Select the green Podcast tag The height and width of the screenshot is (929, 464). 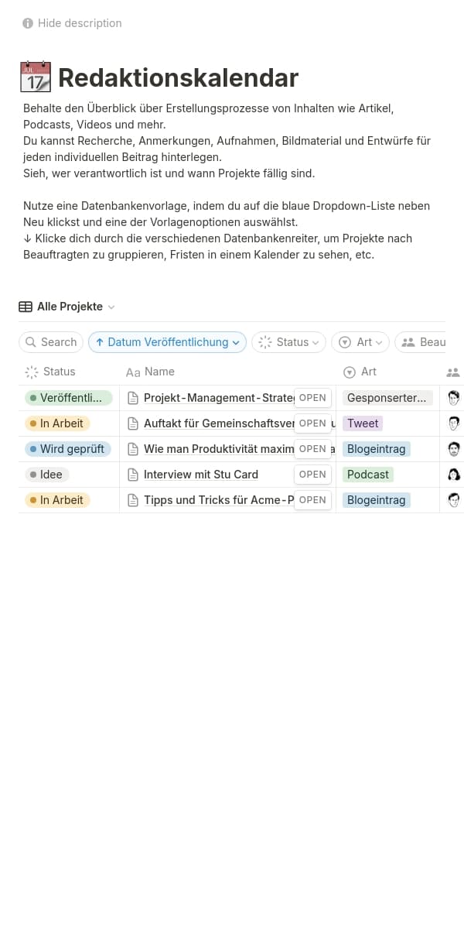tap(367, 474)
